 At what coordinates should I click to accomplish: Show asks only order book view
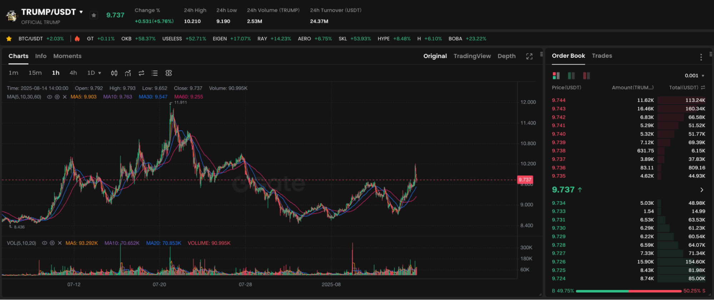586,76
